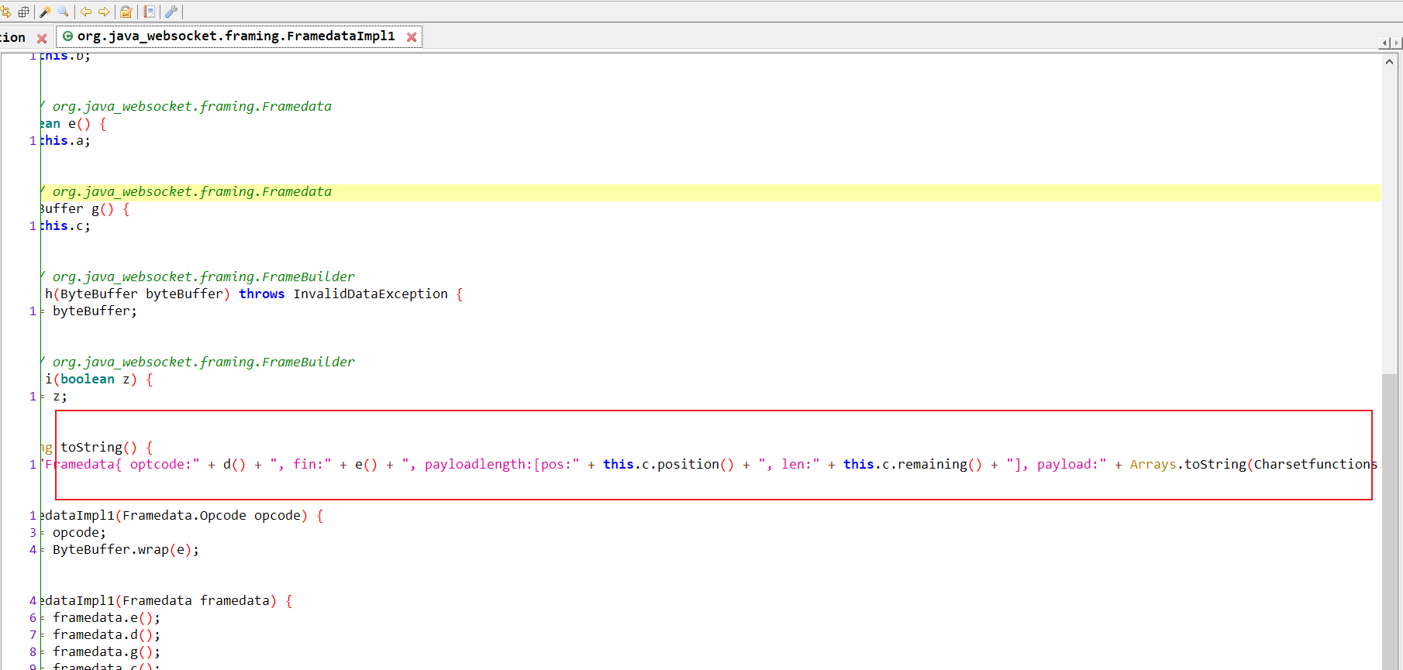Click the 'this.c;' statement line

coord(65,225)
